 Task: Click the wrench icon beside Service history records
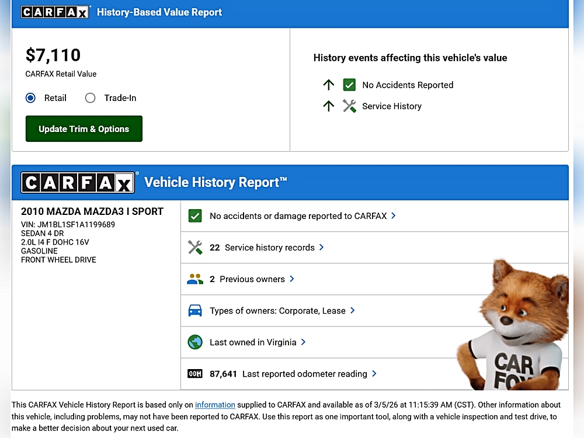pos(195,248)
